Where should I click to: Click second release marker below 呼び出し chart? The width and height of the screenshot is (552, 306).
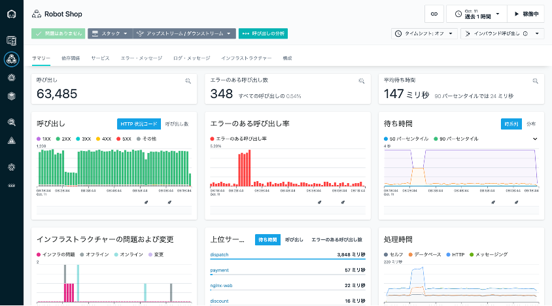point(169,202)
